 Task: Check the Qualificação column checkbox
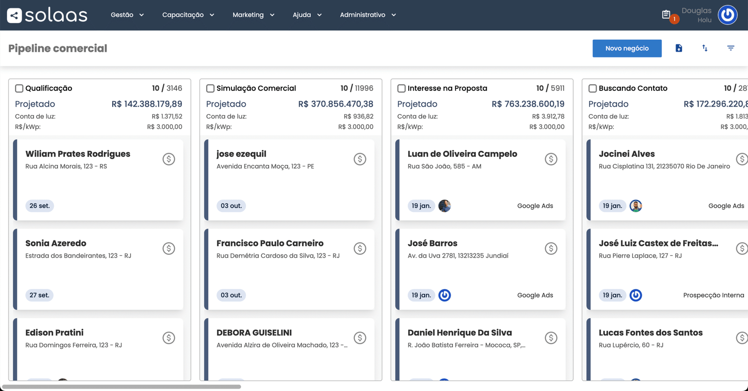tap(19, 88)
